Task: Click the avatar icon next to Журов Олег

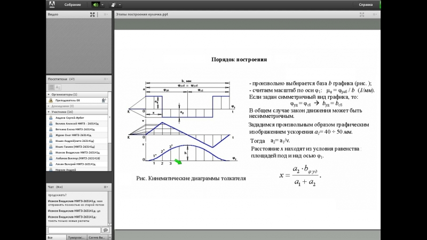Action: pyautogui.click(x=51, y=135)
